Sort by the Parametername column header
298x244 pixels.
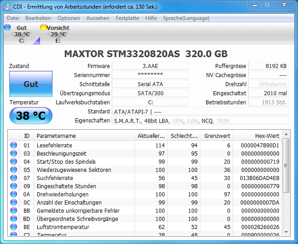[84, 136]
